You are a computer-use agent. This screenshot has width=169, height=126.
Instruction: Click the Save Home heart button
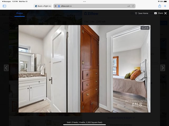tap(142, 13)
